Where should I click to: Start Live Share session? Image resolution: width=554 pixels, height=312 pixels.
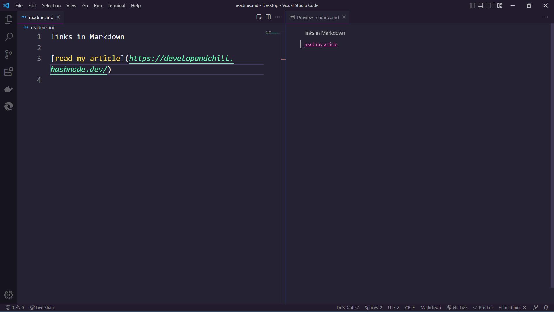pos(42,307)
